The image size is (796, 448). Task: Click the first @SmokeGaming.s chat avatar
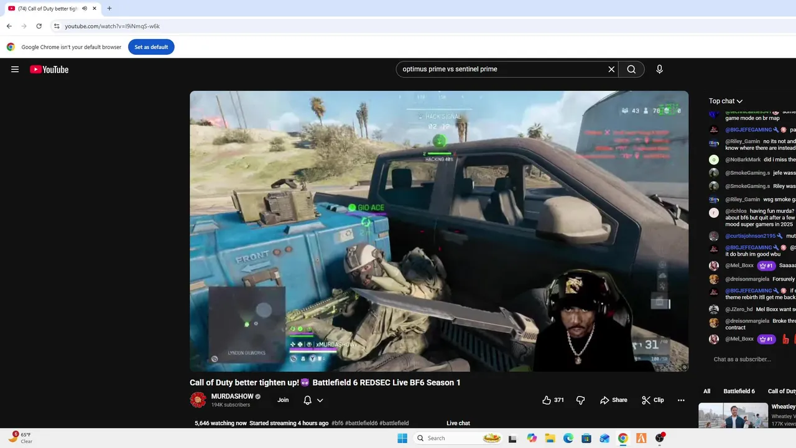(x=714, y=173)
